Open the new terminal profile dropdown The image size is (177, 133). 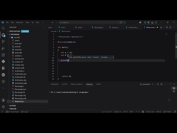coord(155,84)
